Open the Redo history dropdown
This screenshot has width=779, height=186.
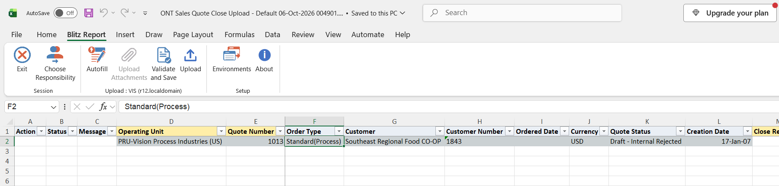(134, 13)
